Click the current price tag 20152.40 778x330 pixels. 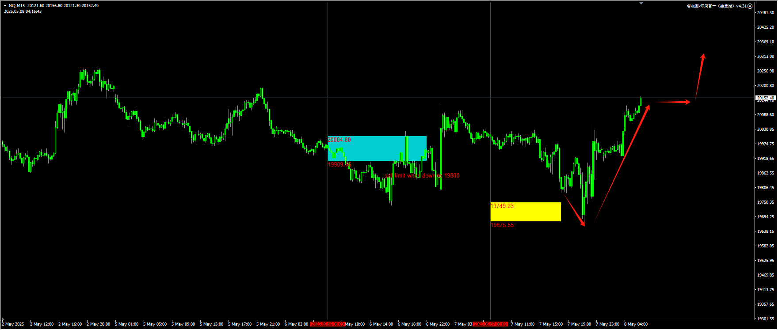(x=765, y=98)
